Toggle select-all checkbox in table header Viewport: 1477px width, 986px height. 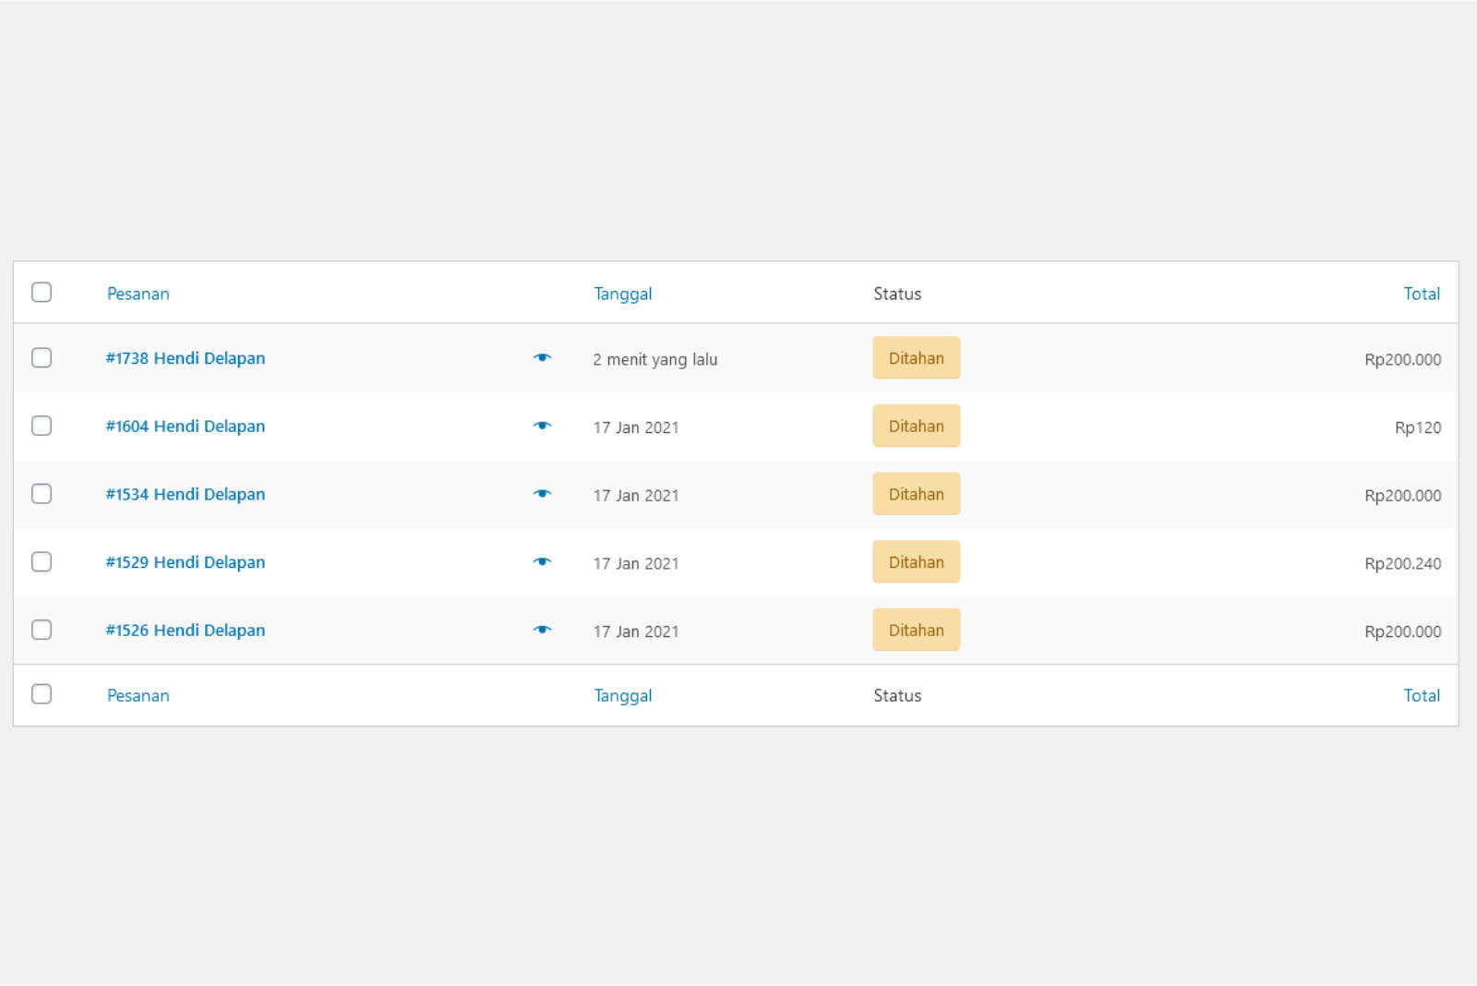[x=42, y=293]
